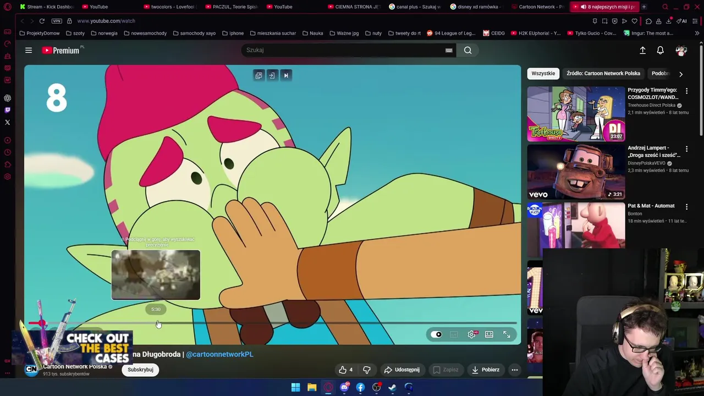Open the YouTube account avatar menu
704x396 pixels.
pyautogui.click(x=681, y=50)
